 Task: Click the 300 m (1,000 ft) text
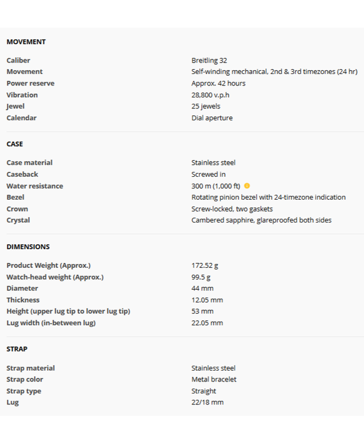point(215,186)
